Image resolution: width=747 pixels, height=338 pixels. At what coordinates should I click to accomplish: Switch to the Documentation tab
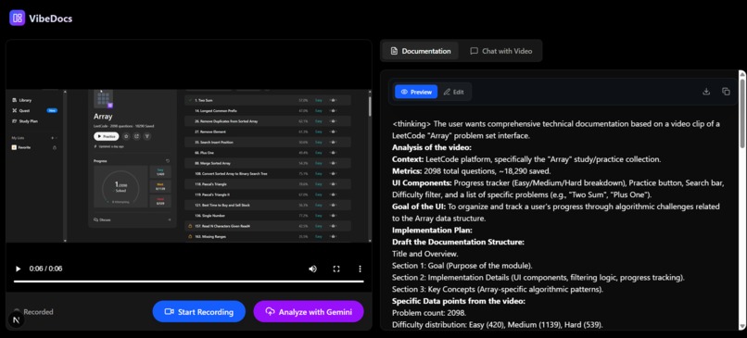coord(421,51)
